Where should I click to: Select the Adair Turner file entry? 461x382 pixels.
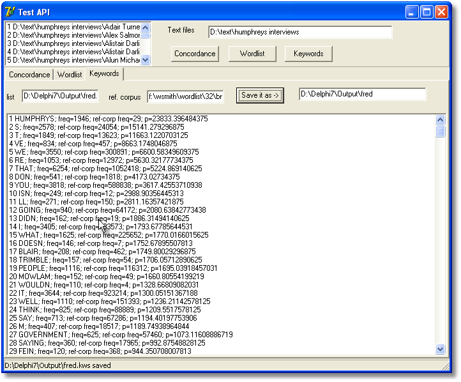click(77, 27)
